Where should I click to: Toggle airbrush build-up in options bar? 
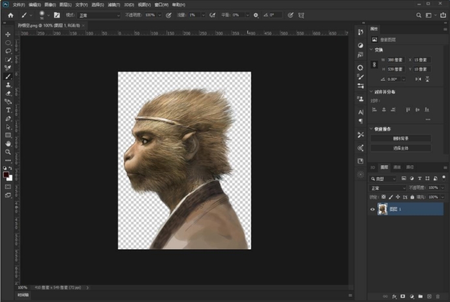(213, 15)
